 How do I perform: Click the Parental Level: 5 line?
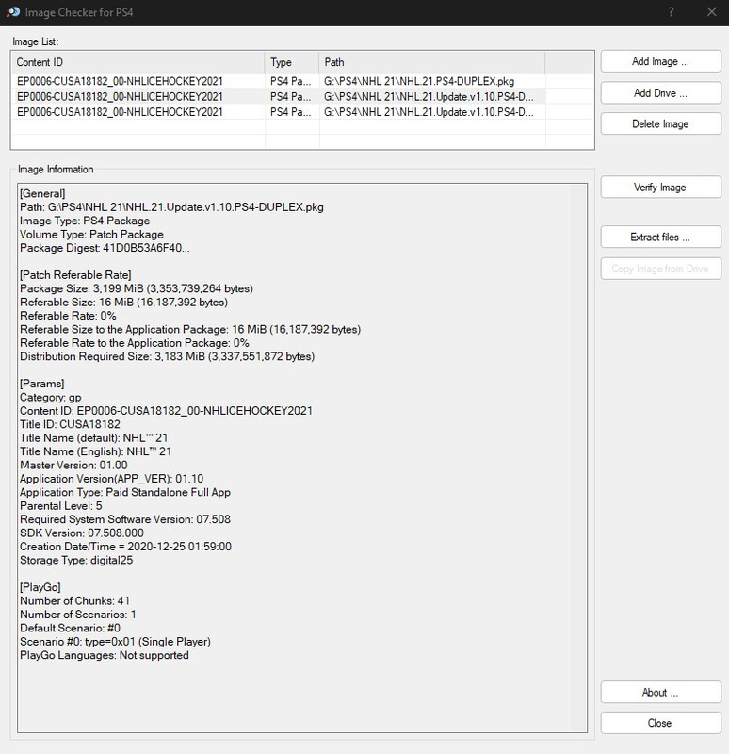[x=61, y=506]
